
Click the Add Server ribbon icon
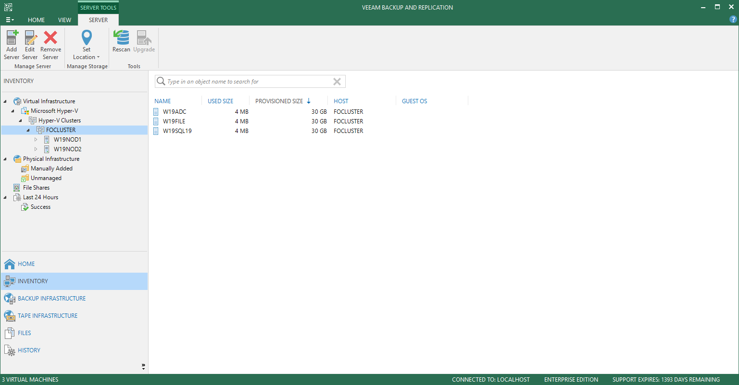point(12,38)
